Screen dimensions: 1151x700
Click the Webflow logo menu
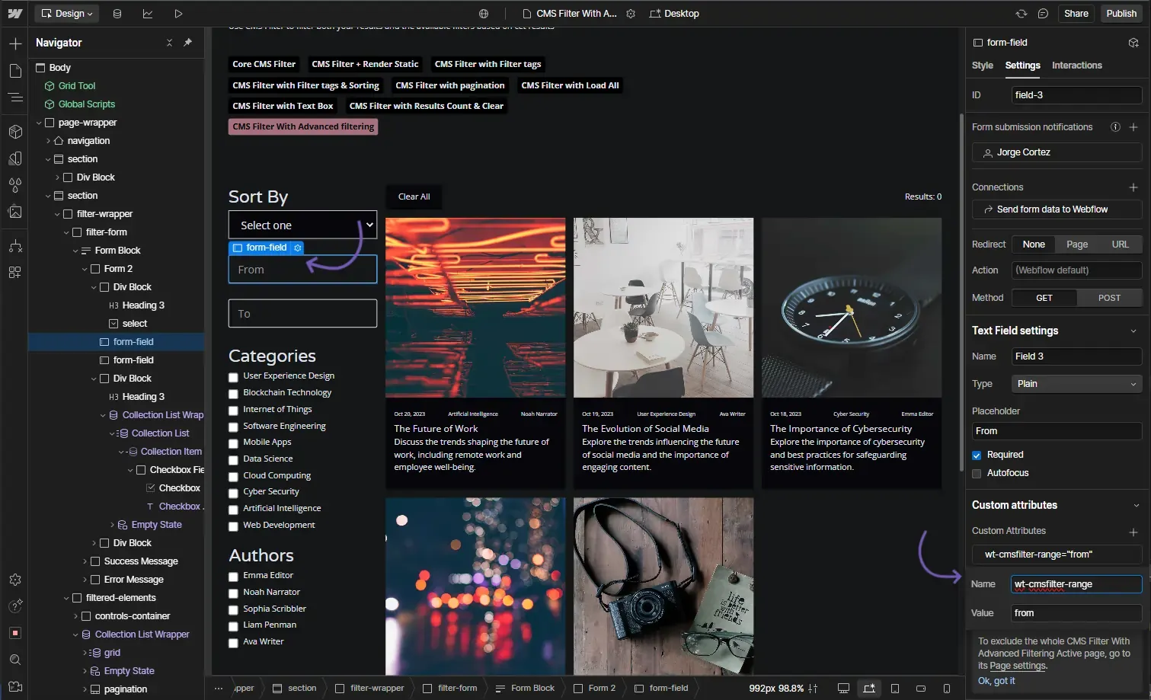(x=15, y=14)
